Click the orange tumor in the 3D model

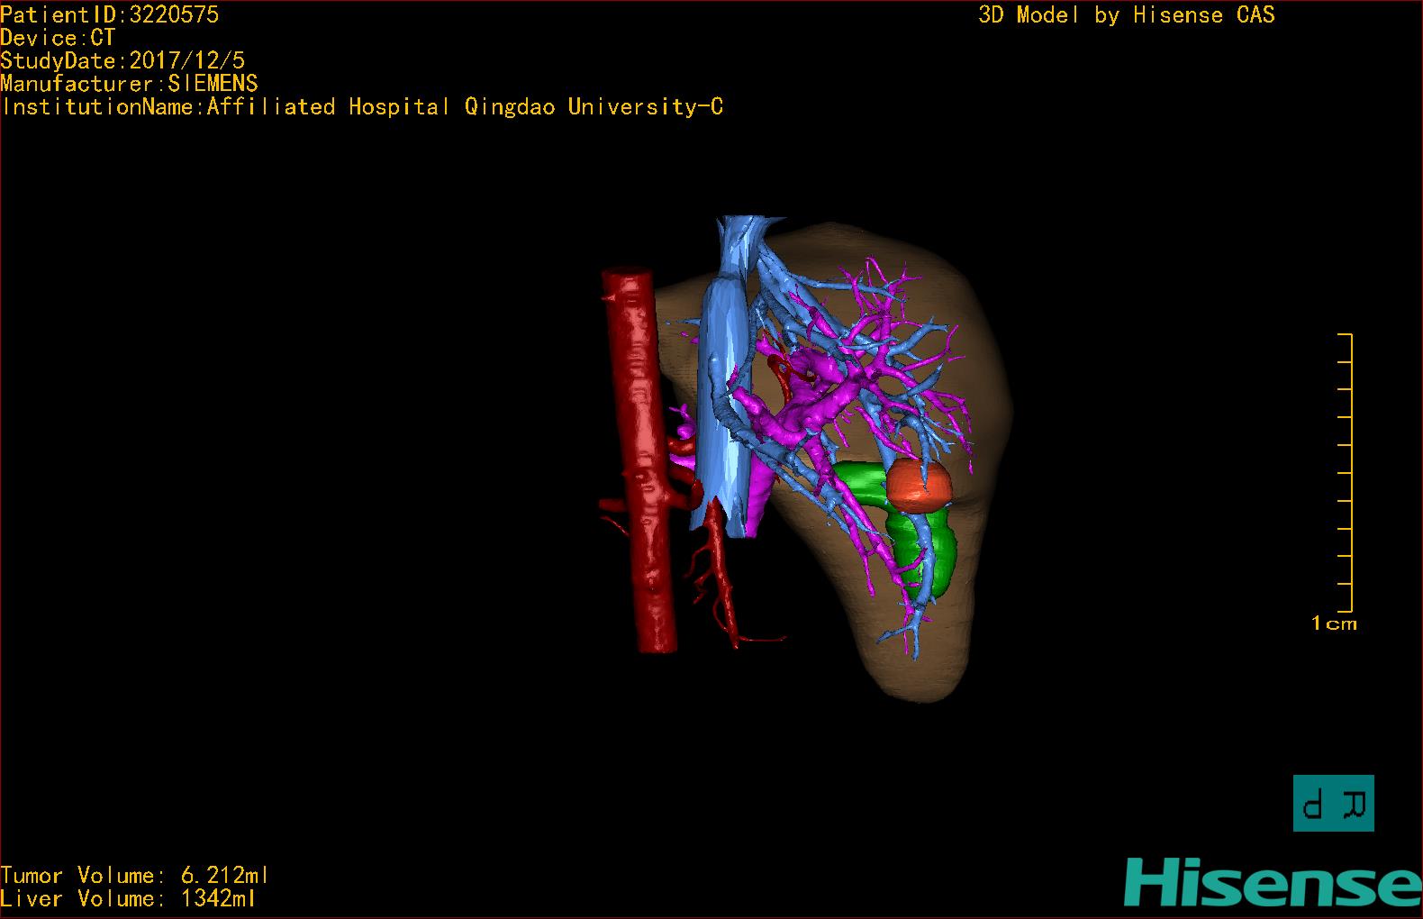(x=920, y=486)
